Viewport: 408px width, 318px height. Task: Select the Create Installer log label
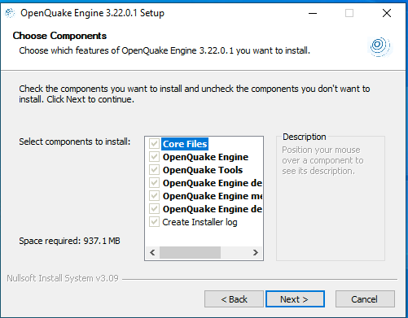click(x=200, y=222)
